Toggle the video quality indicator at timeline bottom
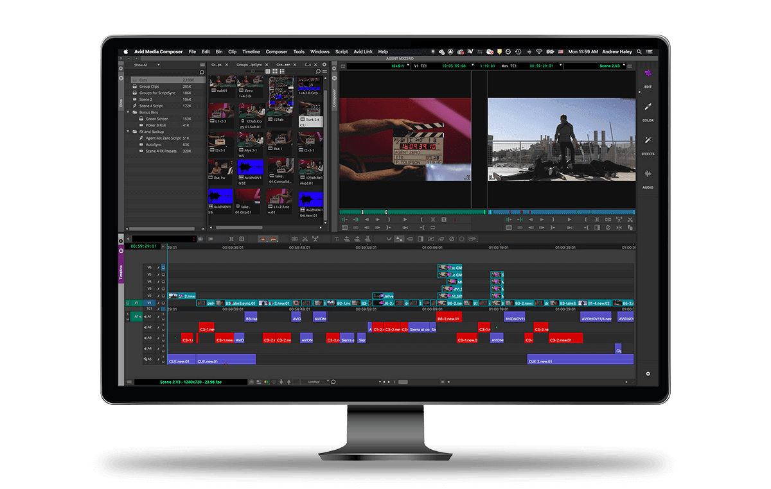771x489 pixels. tap(266, 382)
